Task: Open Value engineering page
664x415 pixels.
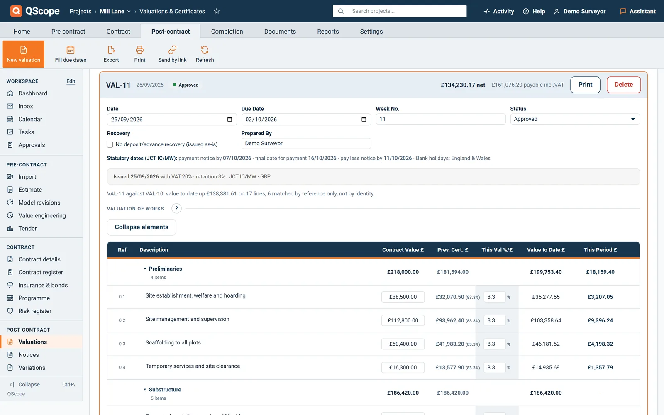Action: pyautogui.click(x=42, y=215)
